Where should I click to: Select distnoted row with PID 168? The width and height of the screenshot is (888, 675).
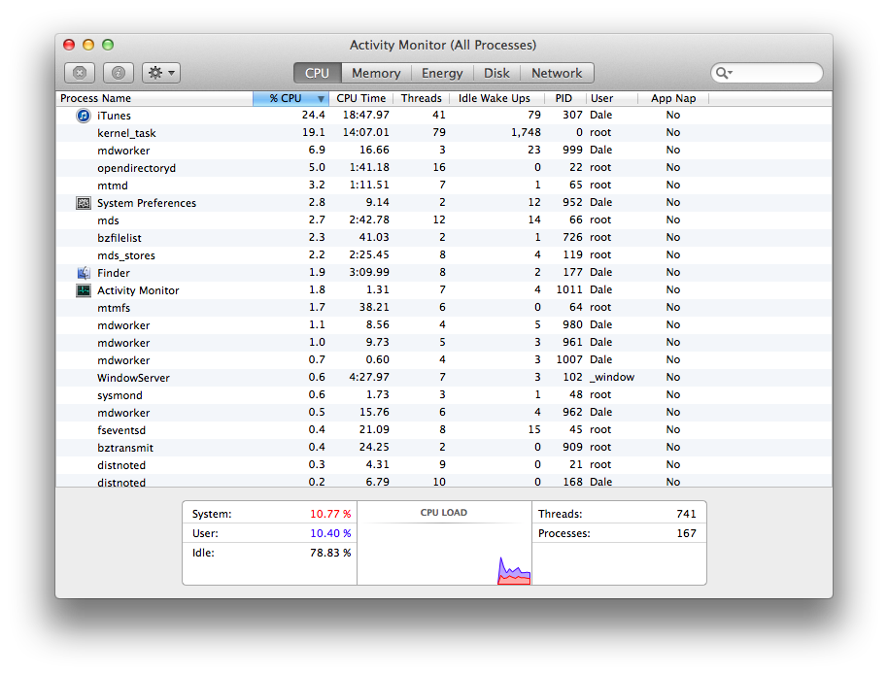(x=444, y=481)
